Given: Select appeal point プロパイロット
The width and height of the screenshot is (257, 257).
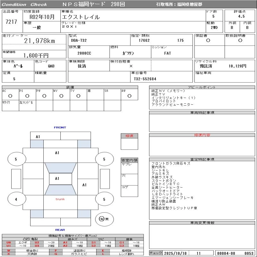Looking at the screenshot, I should click(164, 101).
